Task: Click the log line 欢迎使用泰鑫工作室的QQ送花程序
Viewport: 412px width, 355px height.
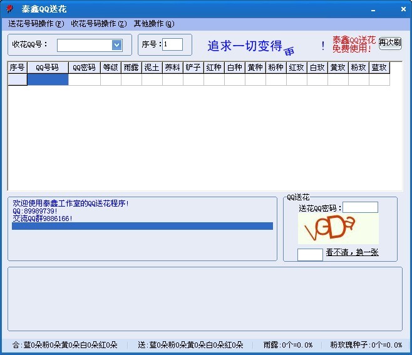Action: point(71,203)
